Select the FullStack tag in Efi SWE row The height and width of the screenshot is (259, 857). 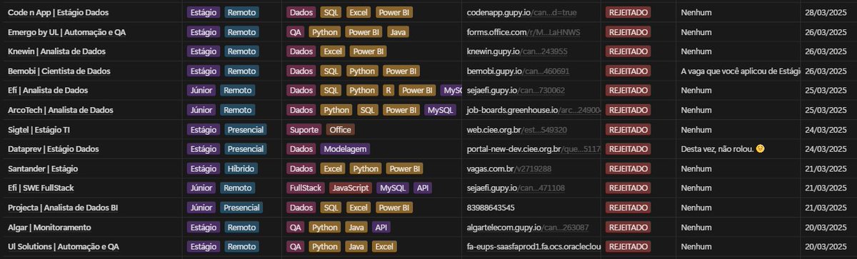[x=306, y=188]
